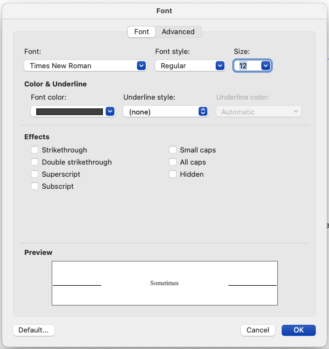Click the Sometimes preview text box

point(164,283)
